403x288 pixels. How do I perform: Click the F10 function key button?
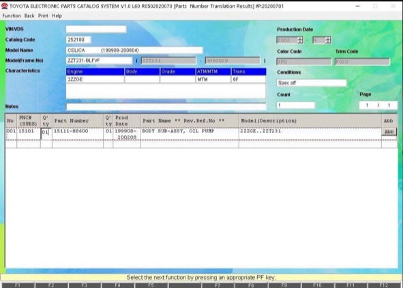[318, 285]
